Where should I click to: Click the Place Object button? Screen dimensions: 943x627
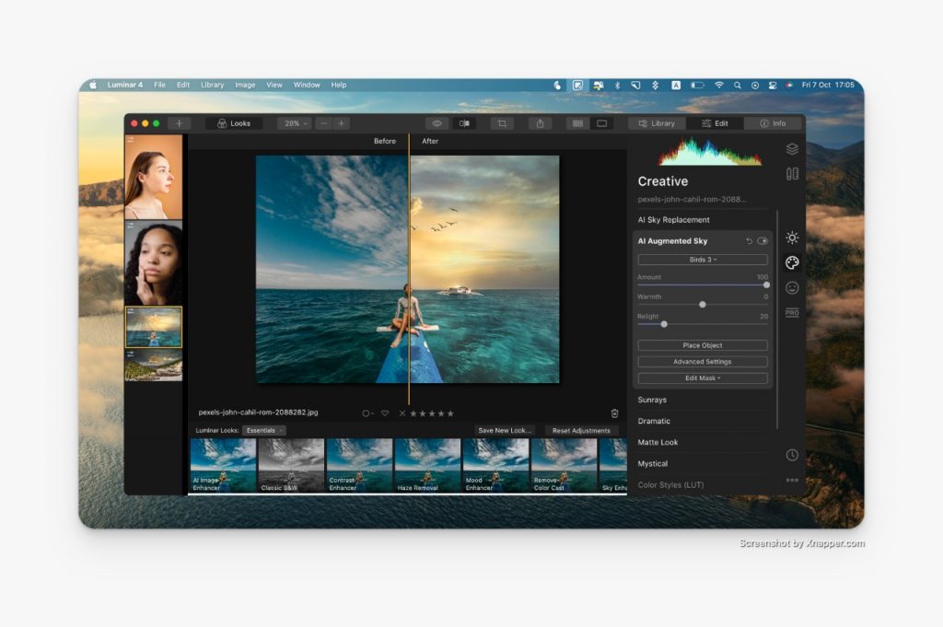703,345
